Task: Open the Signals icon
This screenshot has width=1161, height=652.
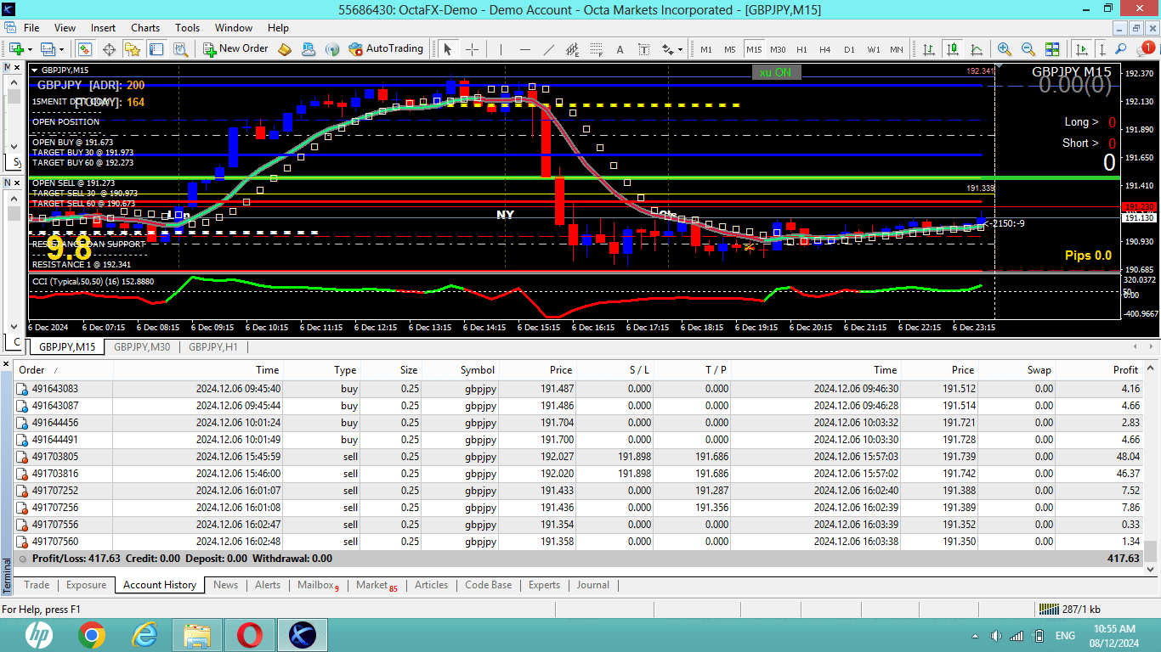Action: click(332, 49)
